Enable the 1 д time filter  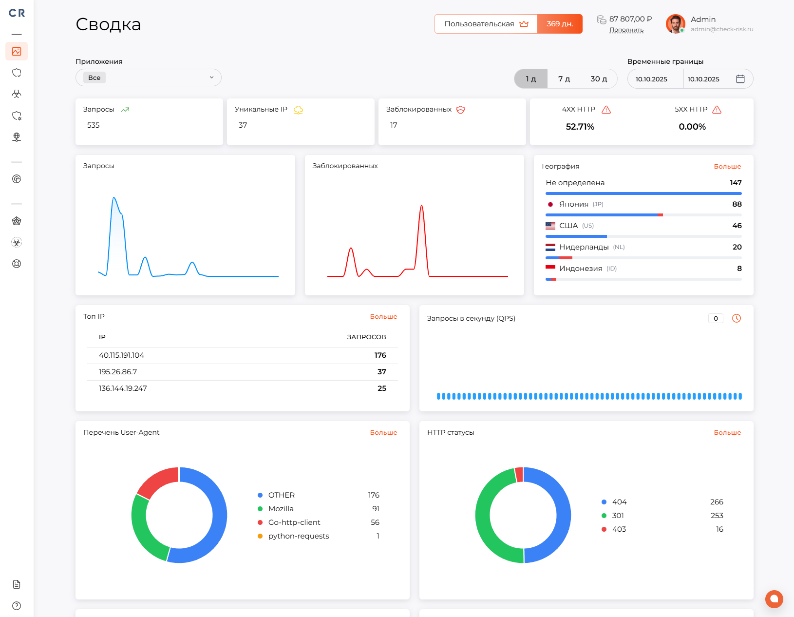point(530,78)
